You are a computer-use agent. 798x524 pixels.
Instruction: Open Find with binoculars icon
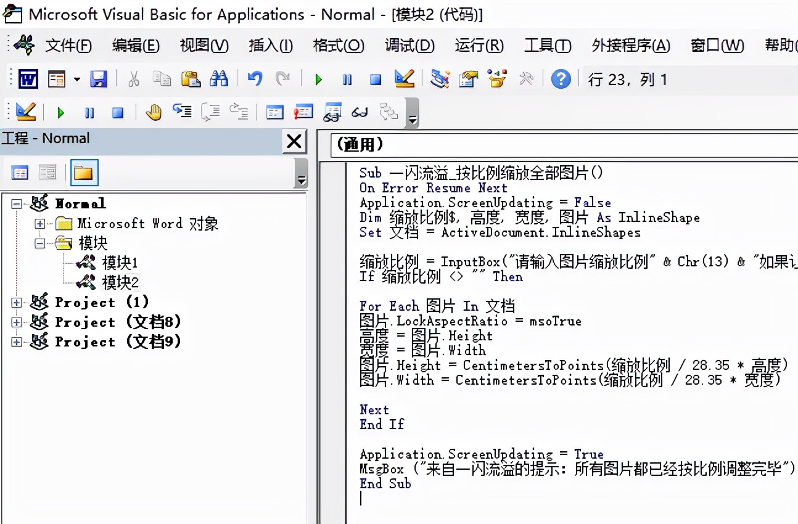[x=219, y=79]
